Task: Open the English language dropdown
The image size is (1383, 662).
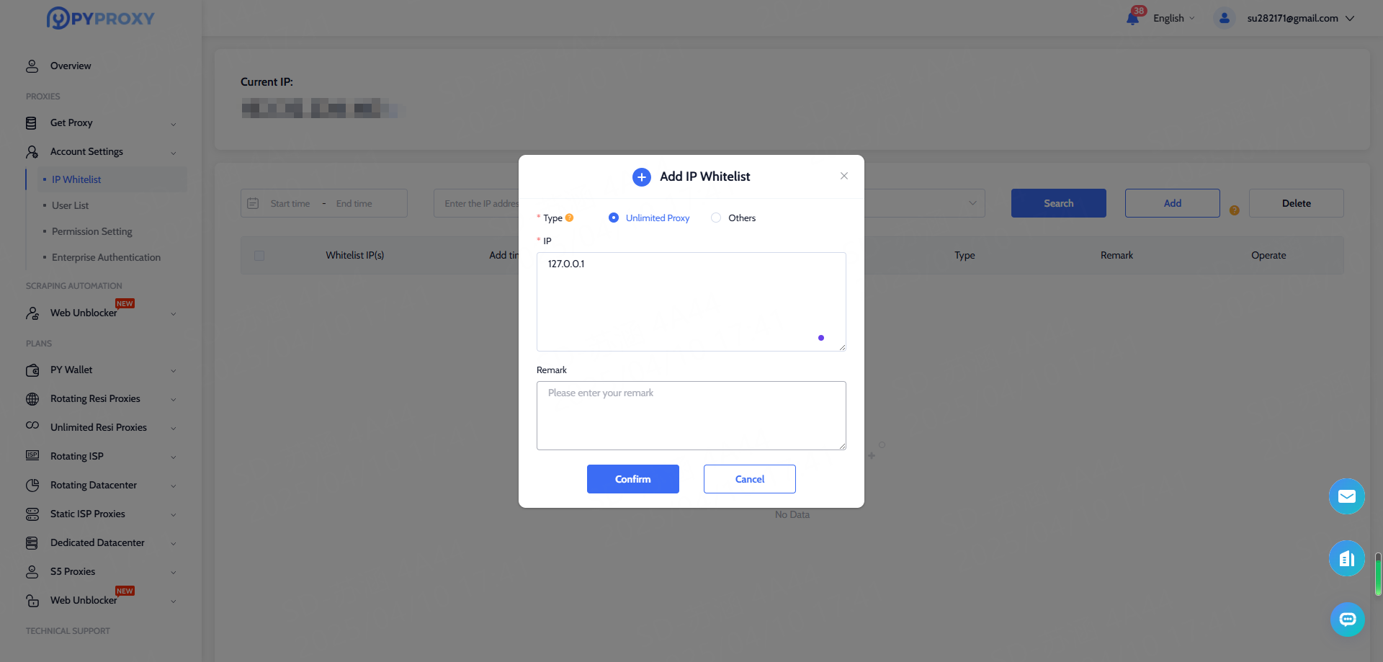Action: point(1173,18)
